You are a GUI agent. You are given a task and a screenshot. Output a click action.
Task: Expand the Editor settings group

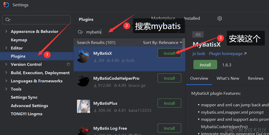[x=6, y=48]
